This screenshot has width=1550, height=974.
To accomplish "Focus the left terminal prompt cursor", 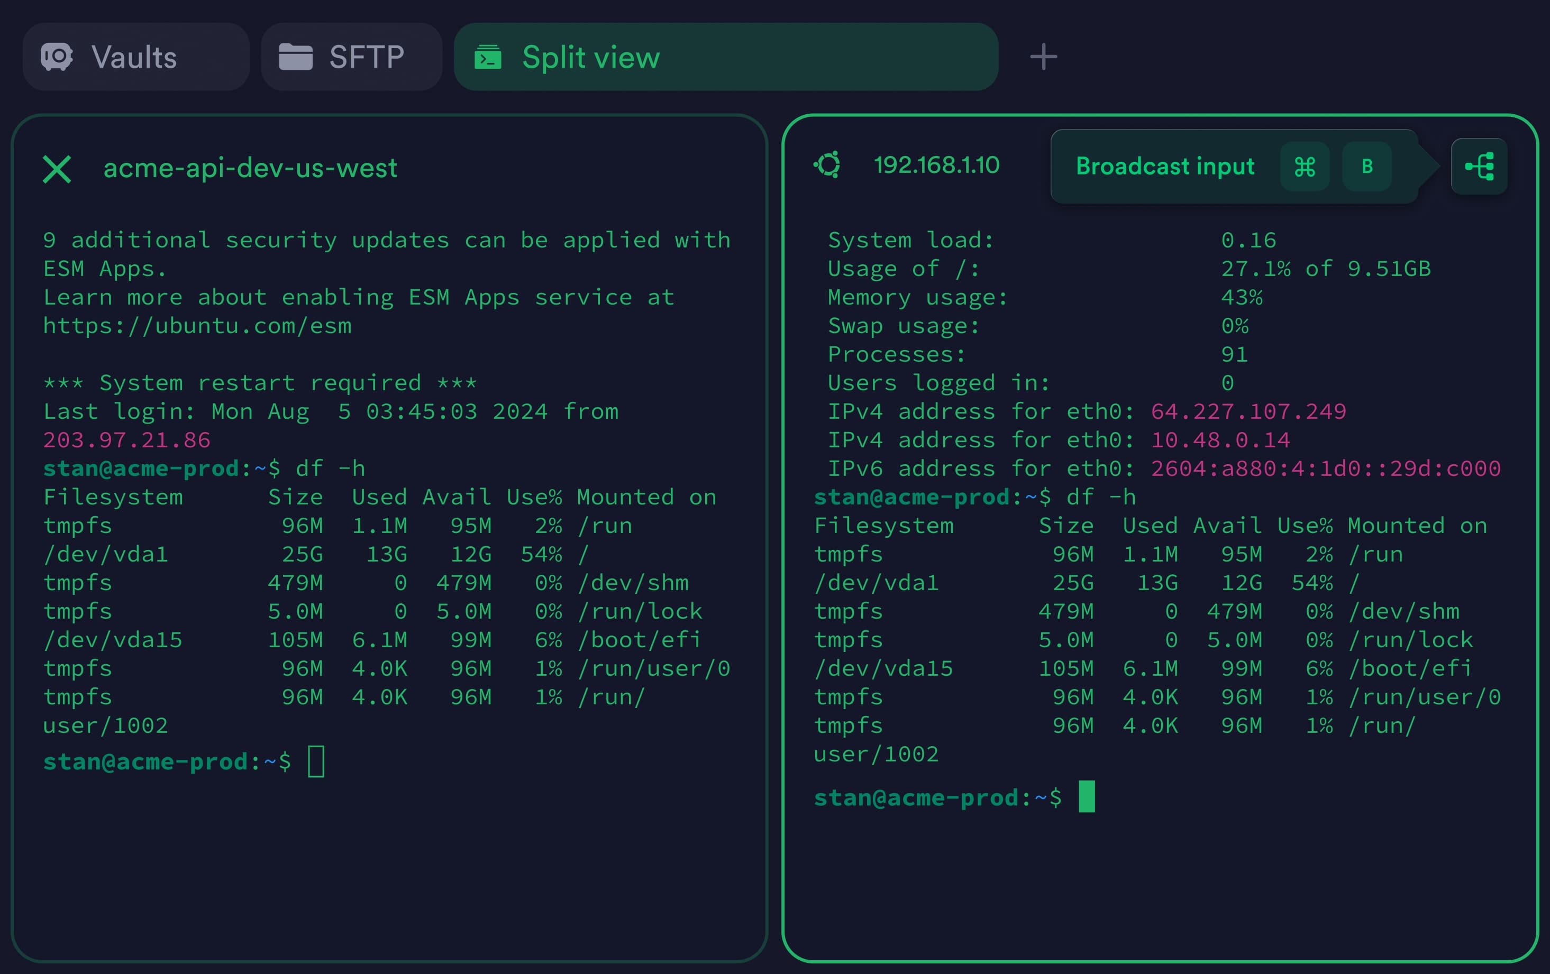I will 316,762.
